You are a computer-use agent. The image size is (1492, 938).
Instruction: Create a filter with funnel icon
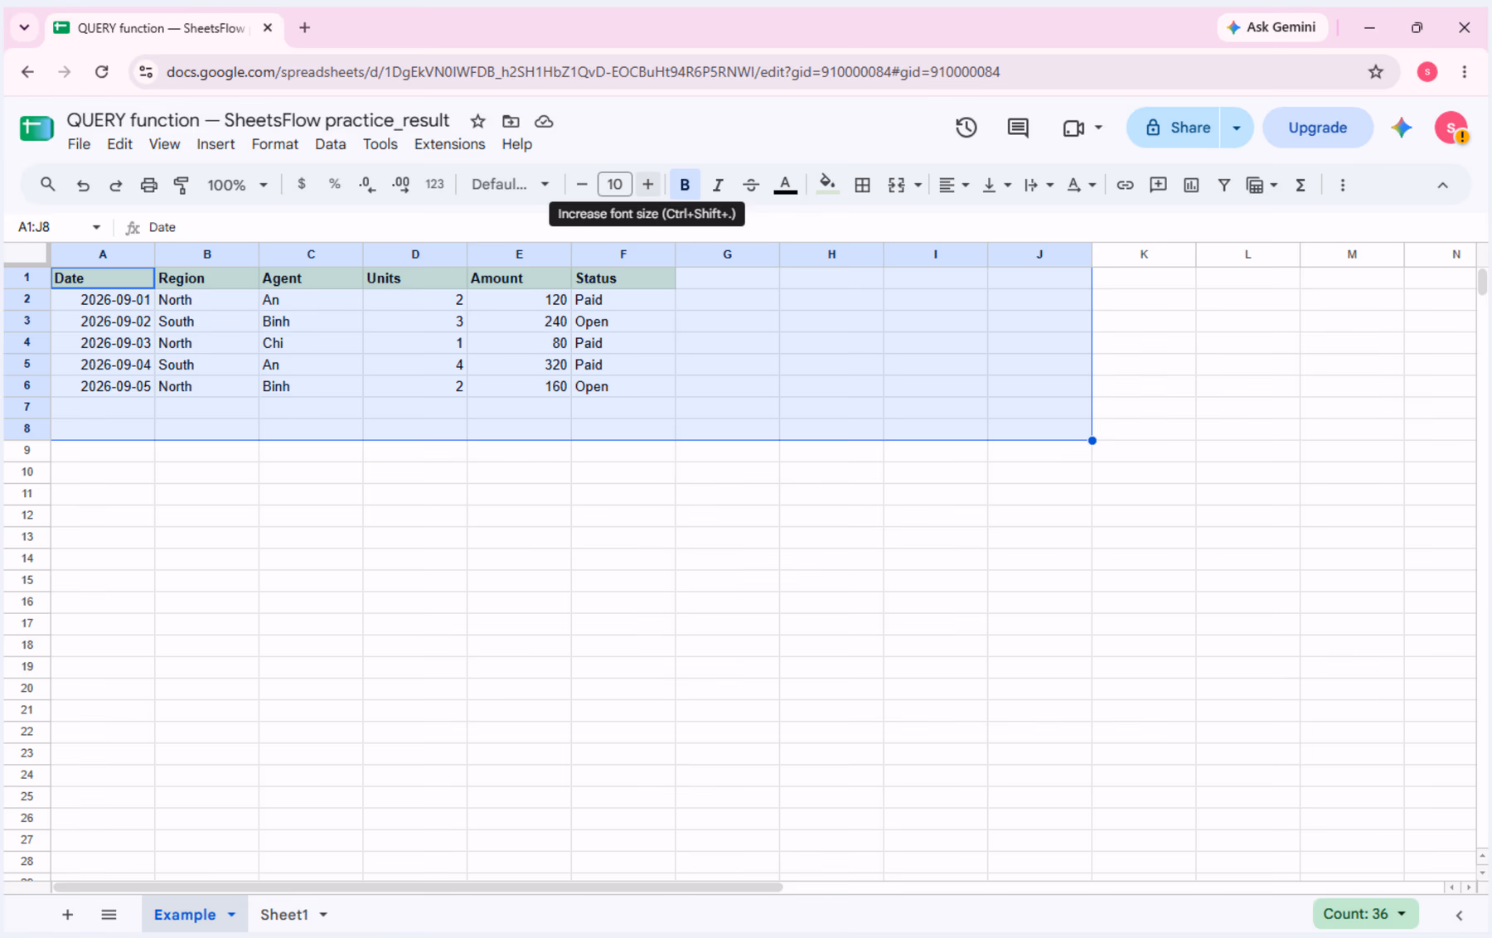click(1223, 185)
